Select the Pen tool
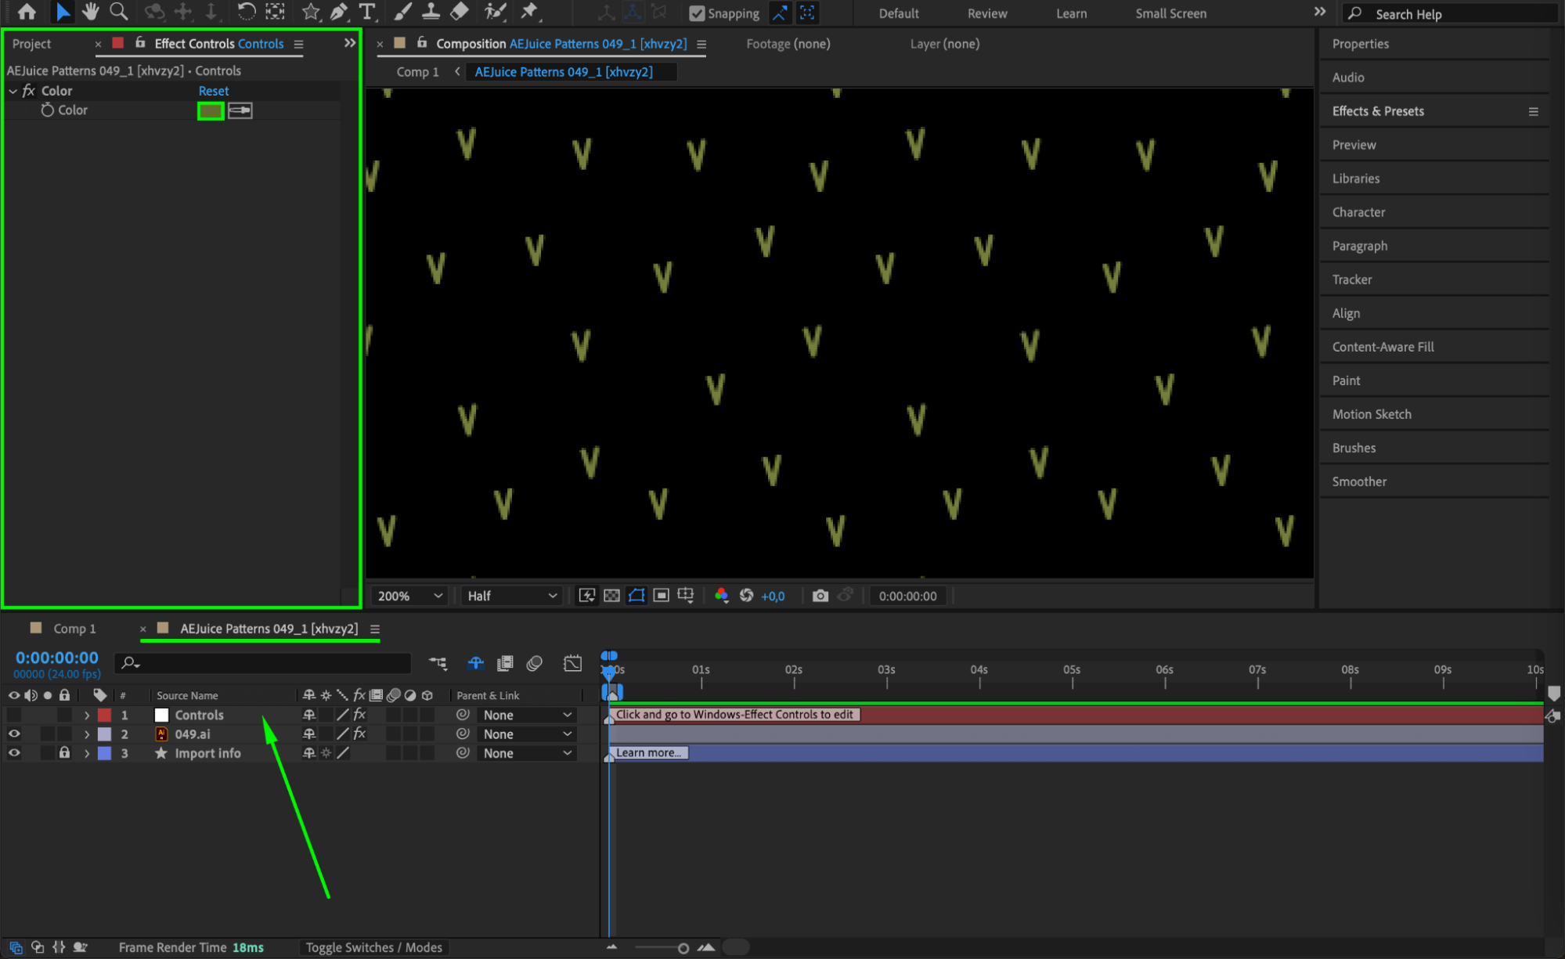The width and height of the screenshot is (1565, 959). point(339,12)
